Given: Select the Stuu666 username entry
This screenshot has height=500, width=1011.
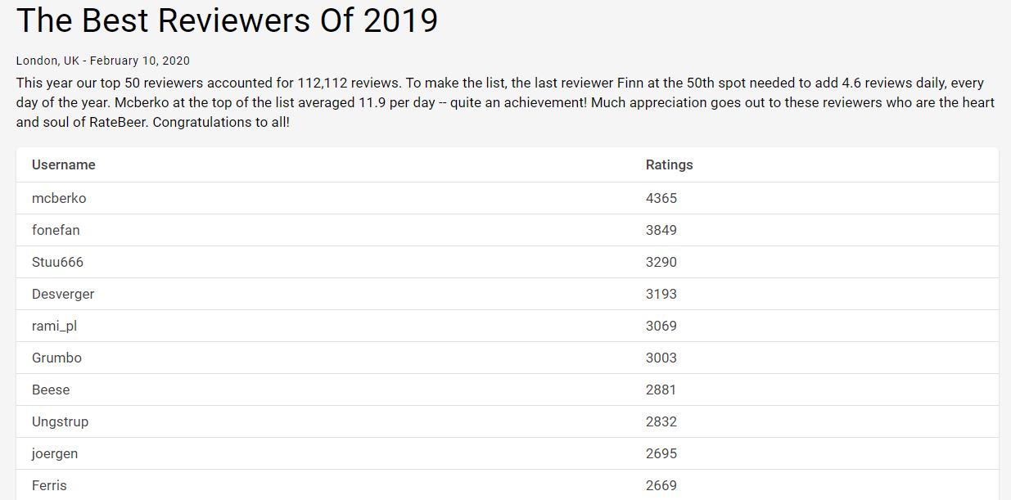Looking at the screenshot, I should [57, 262].
